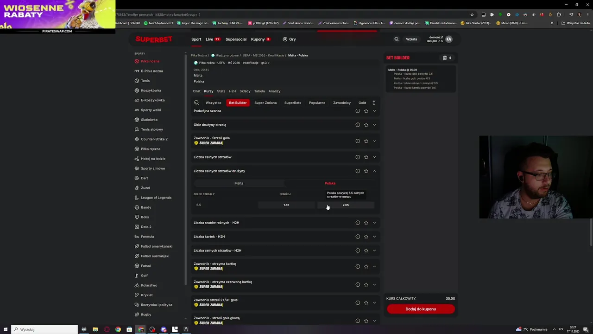Click the Piłka Nożna breadcrumb
This screenshot has height=334, width=593.
199,55
